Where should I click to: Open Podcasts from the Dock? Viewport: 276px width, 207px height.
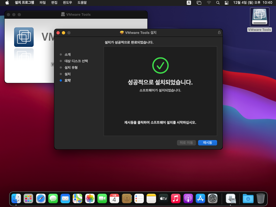[188, 199]
